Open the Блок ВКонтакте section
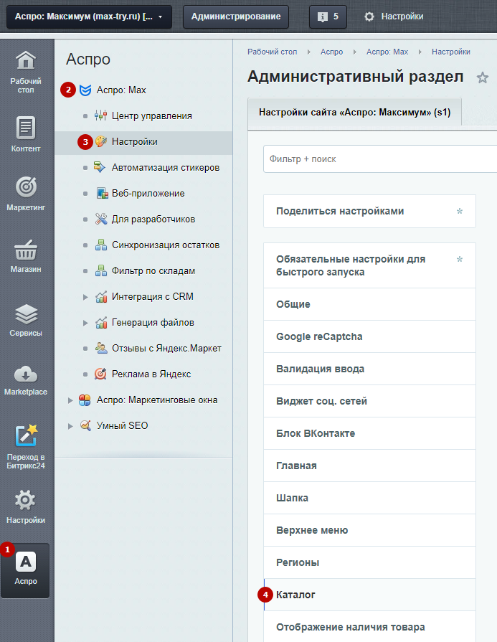The width and height of the screenshot is (497, 642). tap(369, 433)
